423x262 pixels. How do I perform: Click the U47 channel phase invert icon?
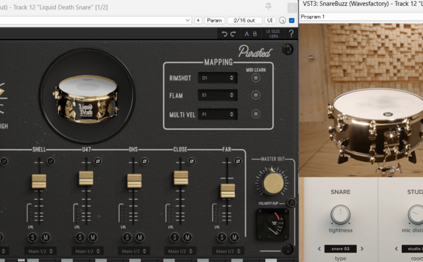(x=98, y=161)
